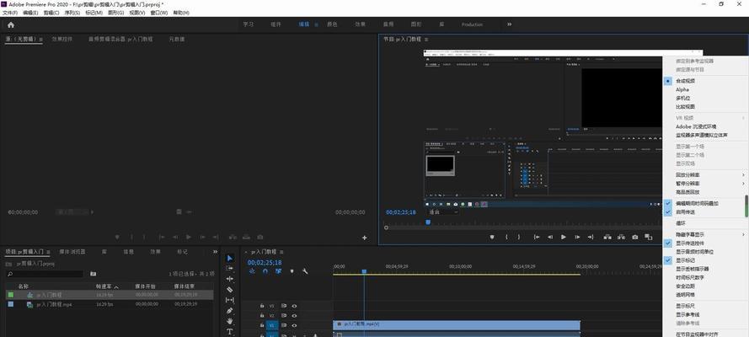
Task: Toggle V2 track visibility eye
Action: [294, 316]
